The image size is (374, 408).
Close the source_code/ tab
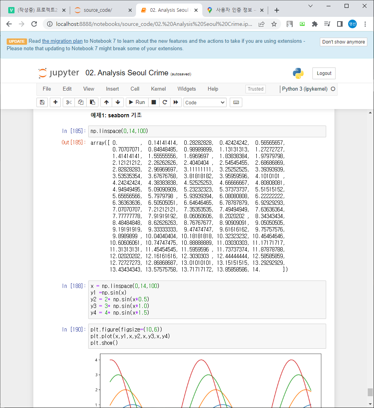(130, 10)
